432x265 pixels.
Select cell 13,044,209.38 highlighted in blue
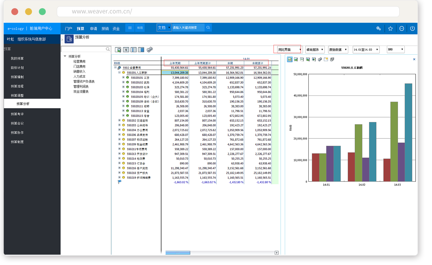point(175,73)
